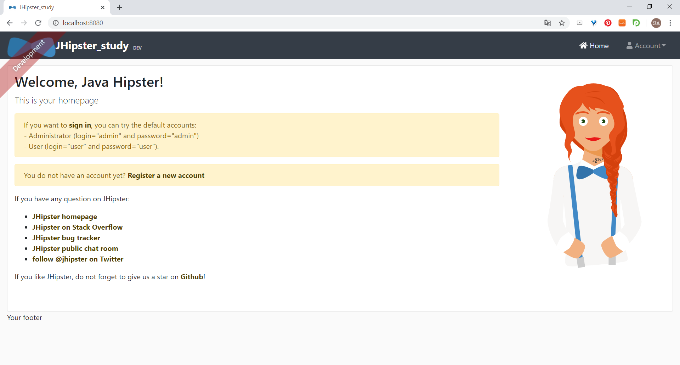
Task: Click Register a new account link
Action: coord(166,175)
